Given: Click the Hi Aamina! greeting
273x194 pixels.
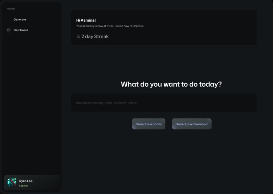Looking at the screenshot, I should click(x=86, y=20).
